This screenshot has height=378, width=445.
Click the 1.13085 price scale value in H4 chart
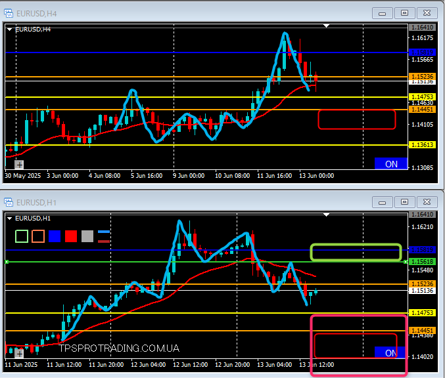point(422,167)
